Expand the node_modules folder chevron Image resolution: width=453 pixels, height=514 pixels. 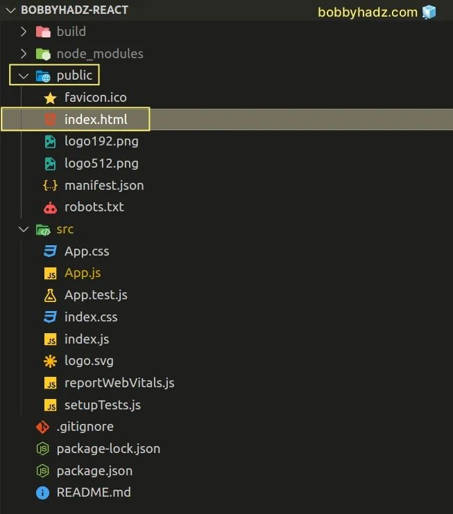click(24, 53)
